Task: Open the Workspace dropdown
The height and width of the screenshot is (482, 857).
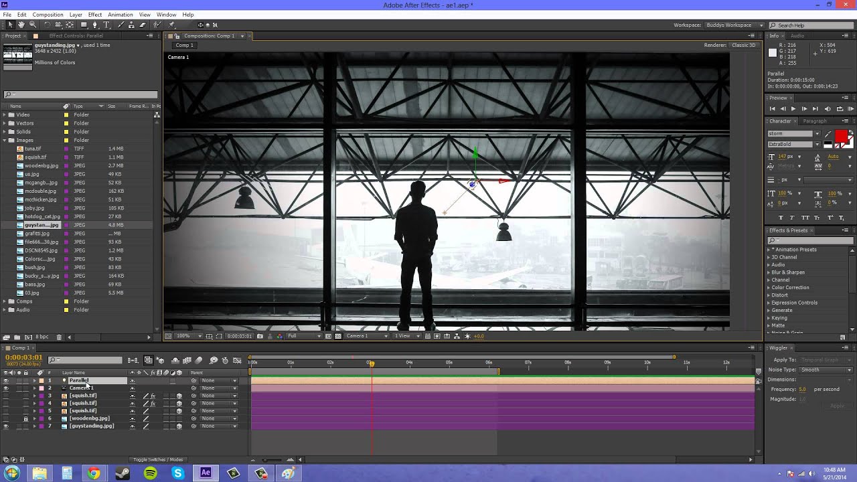Action: tap(734, 25)
